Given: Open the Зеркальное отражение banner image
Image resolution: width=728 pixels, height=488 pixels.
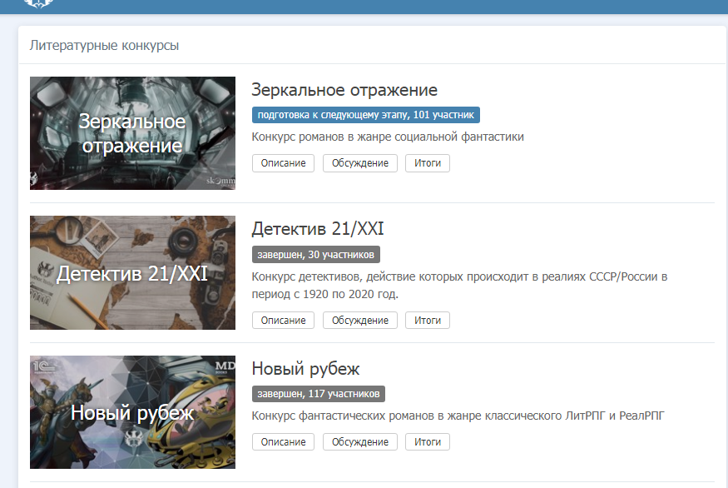Looking at the screenshot, I should coord(132,133).
